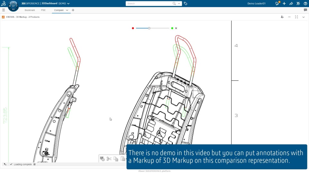Click the green comparison dot
This screenshot has width=309, height=174.
pyautogui.click(x=172, y=28)
